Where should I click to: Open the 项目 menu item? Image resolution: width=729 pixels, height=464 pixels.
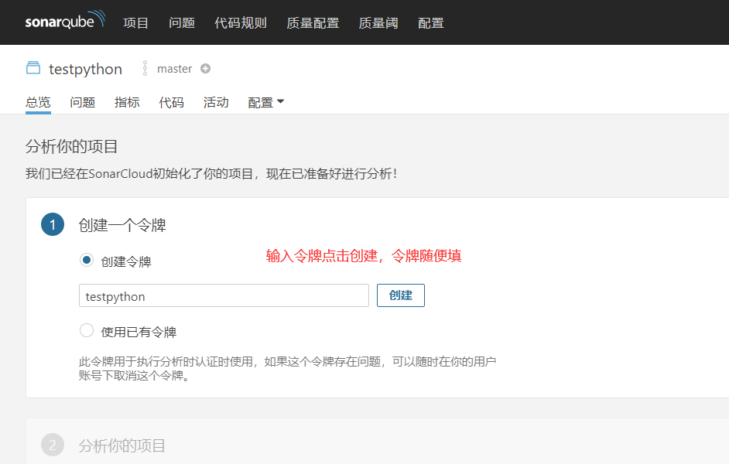point(135,22)
